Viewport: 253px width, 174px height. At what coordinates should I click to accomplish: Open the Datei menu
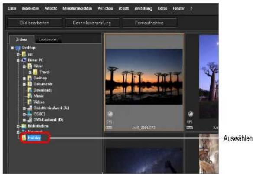[12, 8]
